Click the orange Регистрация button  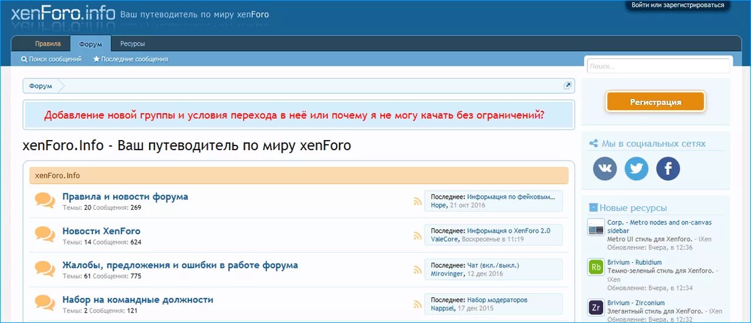pos(655,102)
